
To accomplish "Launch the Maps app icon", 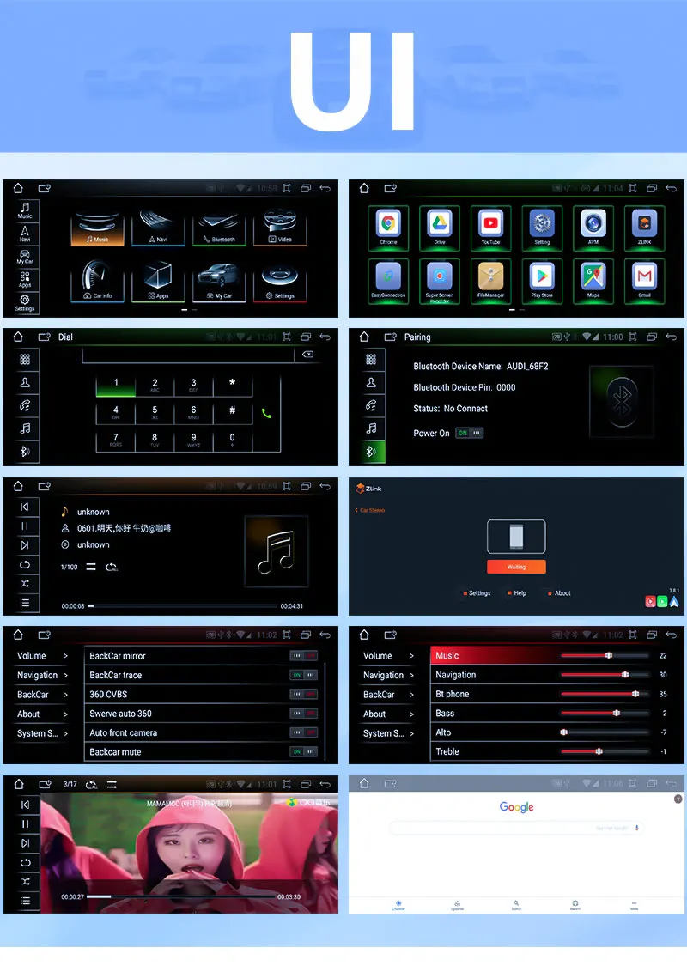I will click(x=593, y=280).
